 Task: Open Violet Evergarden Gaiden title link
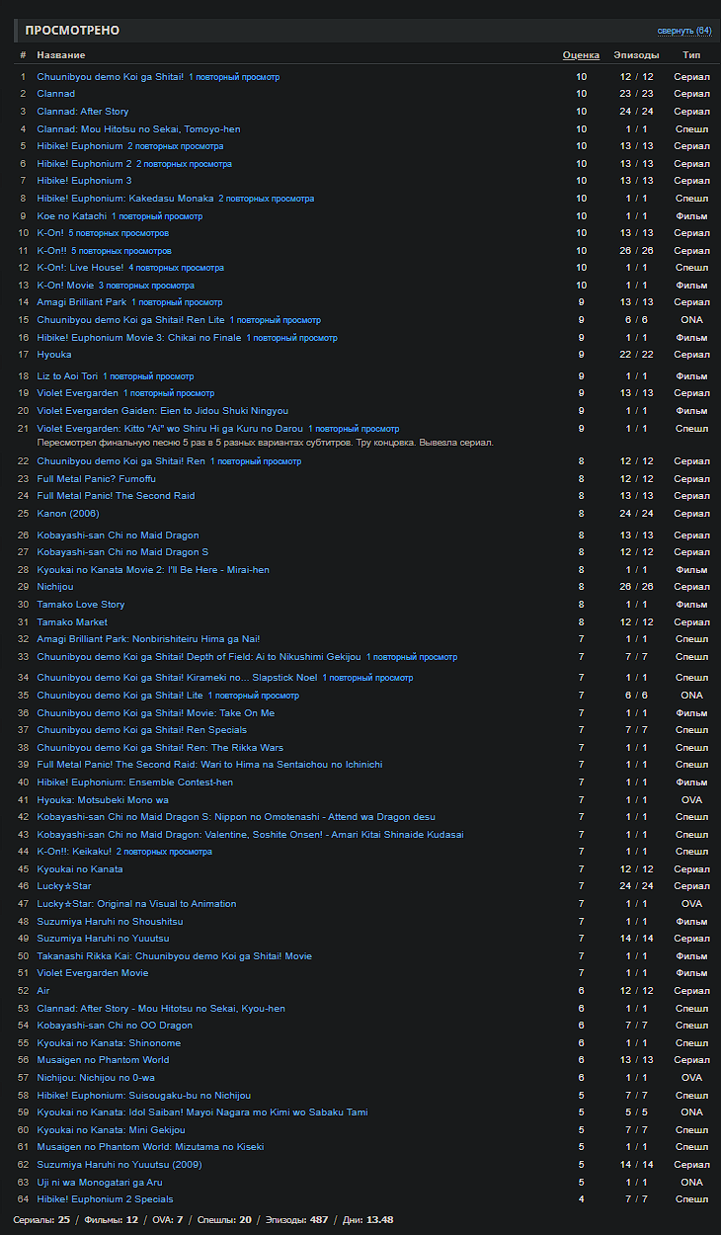163,411
